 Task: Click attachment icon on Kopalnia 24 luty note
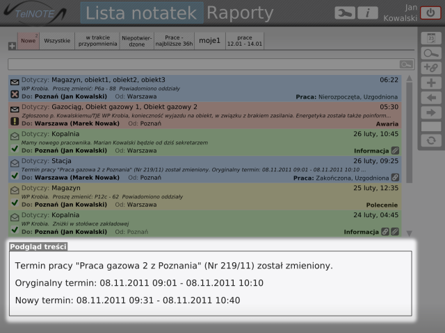pyautogui.click(x=395, y=232)
